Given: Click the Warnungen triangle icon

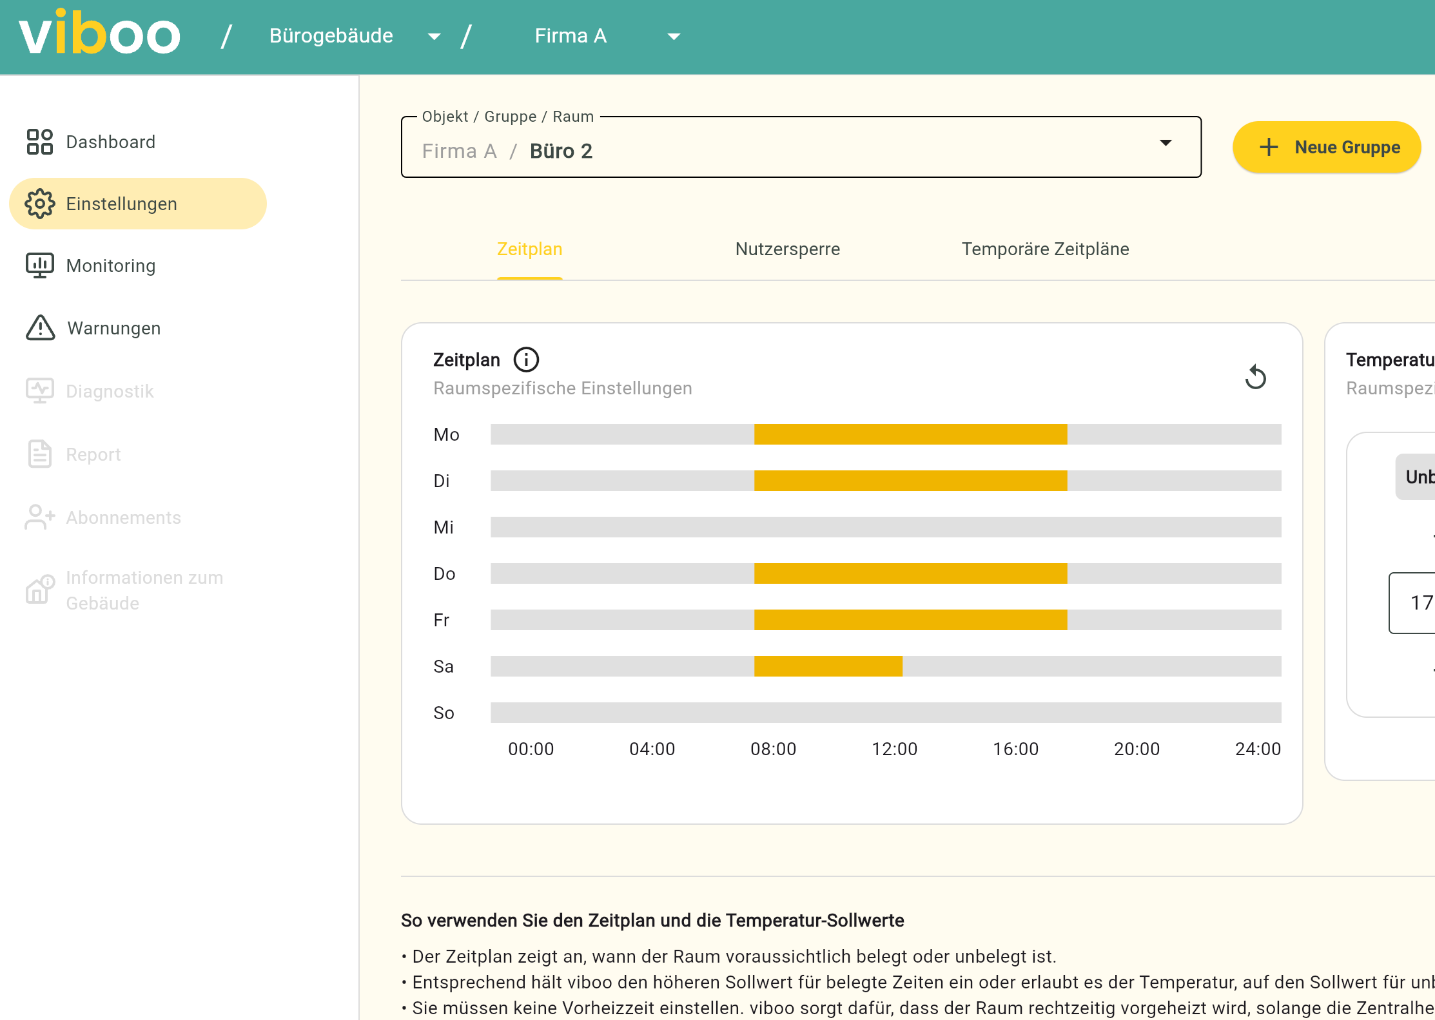Looking at the screenshot, I should point(40,328).
